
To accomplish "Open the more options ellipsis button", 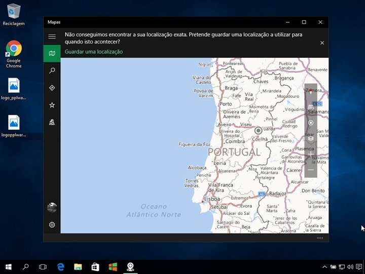I will click(x=320, y=238).
